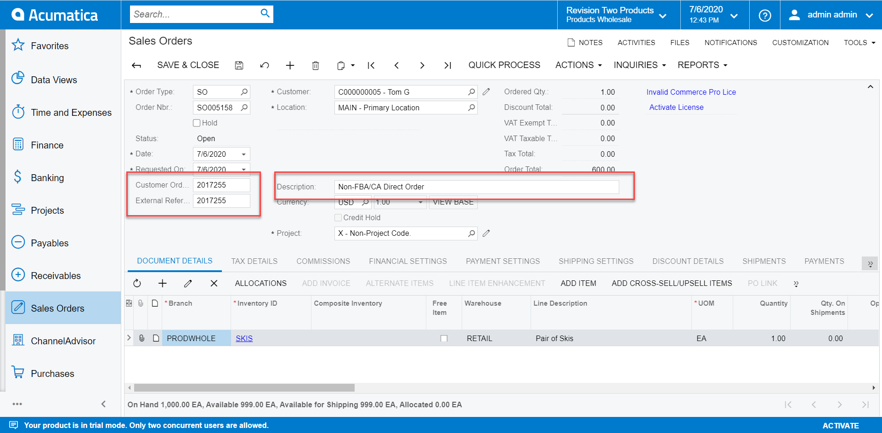Open Order Nbr lookup magnifier
Screen dimensions: 882x433
point(244,108)
